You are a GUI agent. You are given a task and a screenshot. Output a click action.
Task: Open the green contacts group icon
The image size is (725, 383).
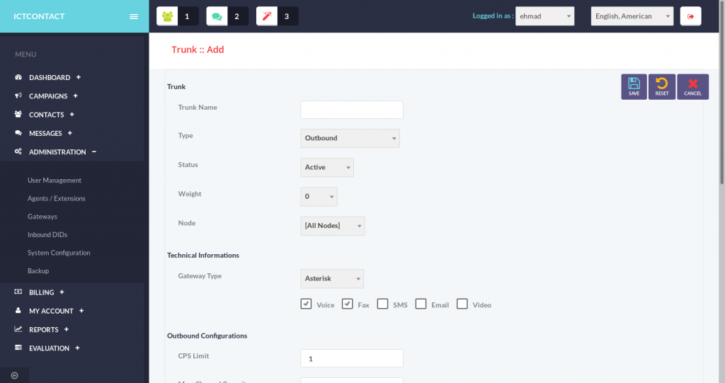[167, 16]
